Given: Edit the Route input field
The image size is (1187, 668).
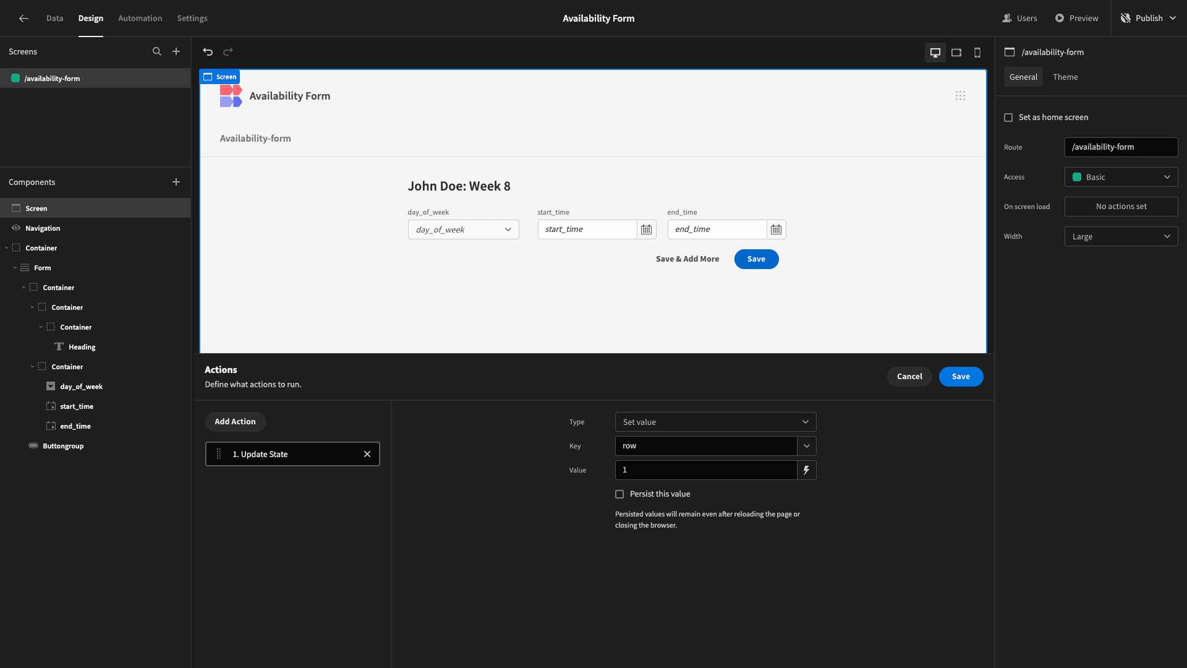Looking at the screenshot, I should 1121,147.
